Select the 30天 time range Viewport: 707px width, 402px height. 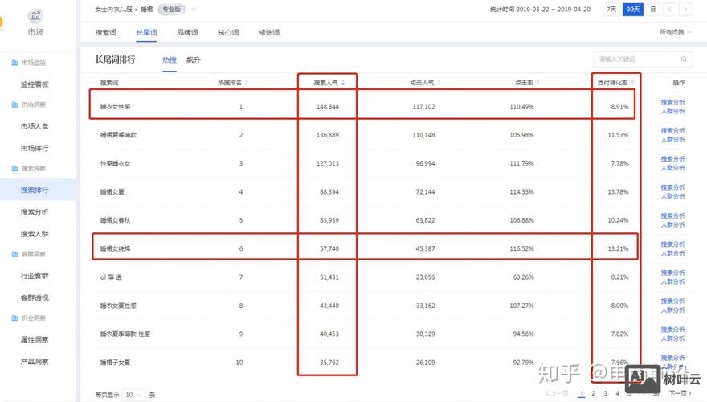pyautogui.click(x=633, y=9)
